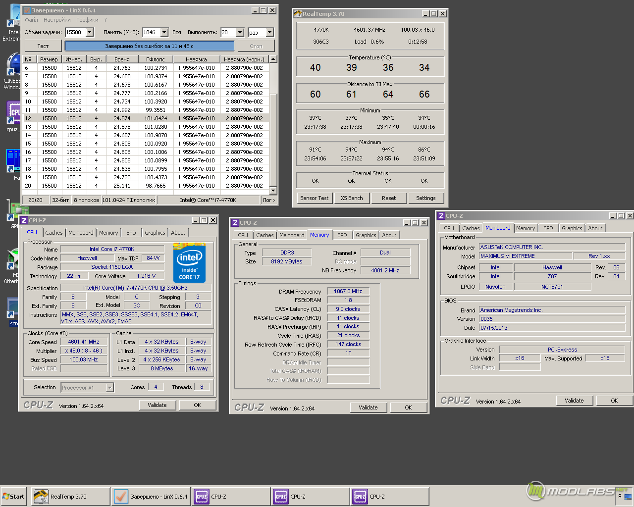The width and height of the screenshot is (634, 507).
Task: Click Validate in CPU-Z CPU window
Action: pyautogui.click(x=157, y=405)
